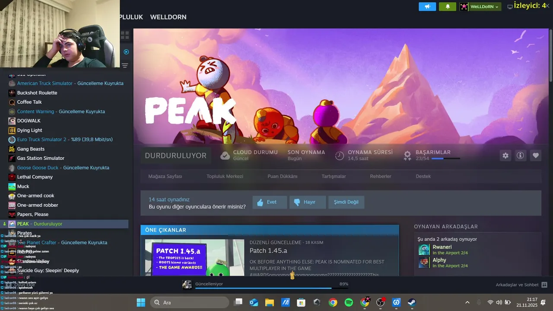Screen dimensions: 553x311
Task: Open File Explorer from the taskbar
Action: 270,302
